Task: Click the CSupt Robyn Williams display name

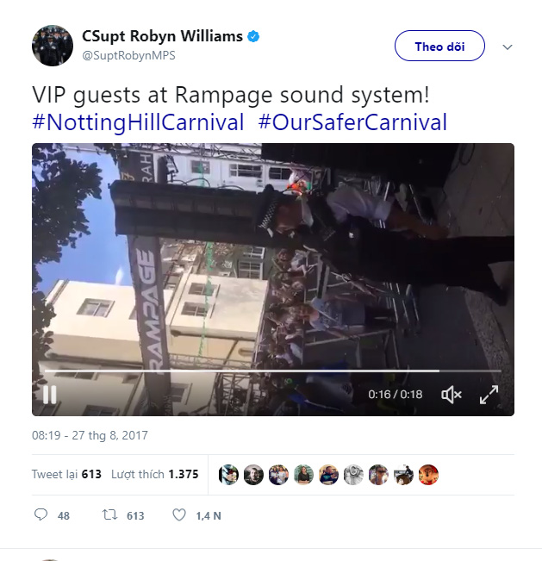Action: click(160, 37)
